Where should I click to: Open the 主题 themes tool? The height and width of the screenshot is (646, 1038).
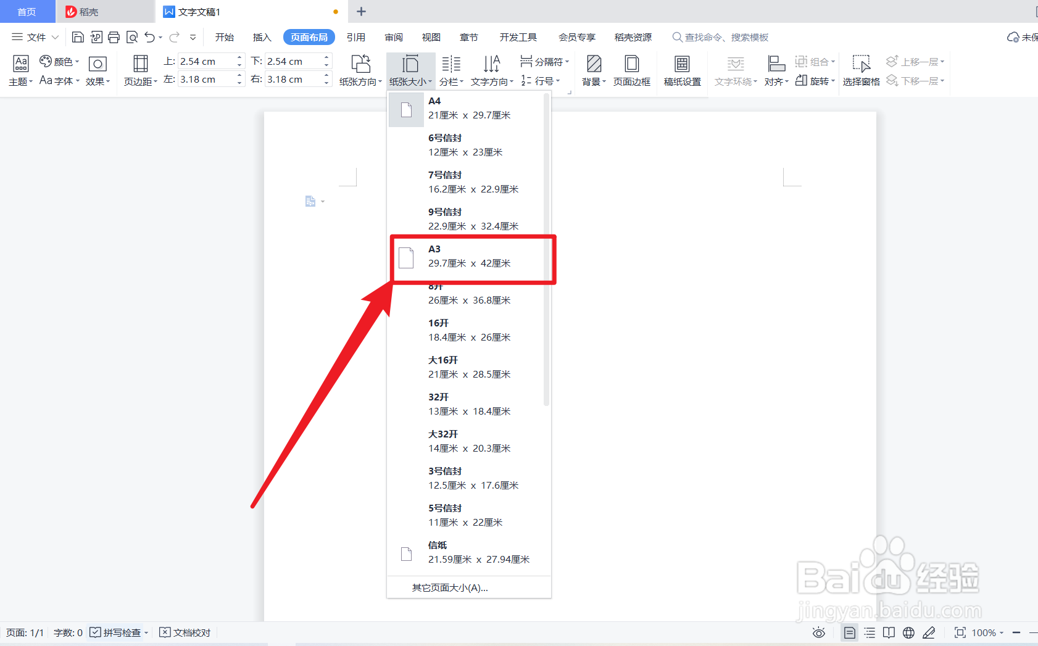pos(20,71)
